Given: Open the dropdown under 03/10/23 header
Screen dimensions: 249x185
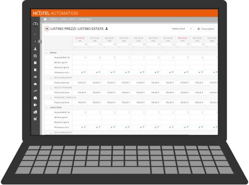Looking at the screenshot, I should coord(109,44).
